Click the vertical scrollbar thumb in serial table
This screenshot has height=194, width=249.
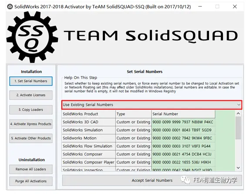point(238,128)
